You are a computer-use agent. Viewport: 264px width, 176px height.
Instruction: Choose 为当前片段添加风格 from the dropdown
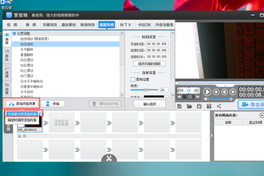click(22, 114)
